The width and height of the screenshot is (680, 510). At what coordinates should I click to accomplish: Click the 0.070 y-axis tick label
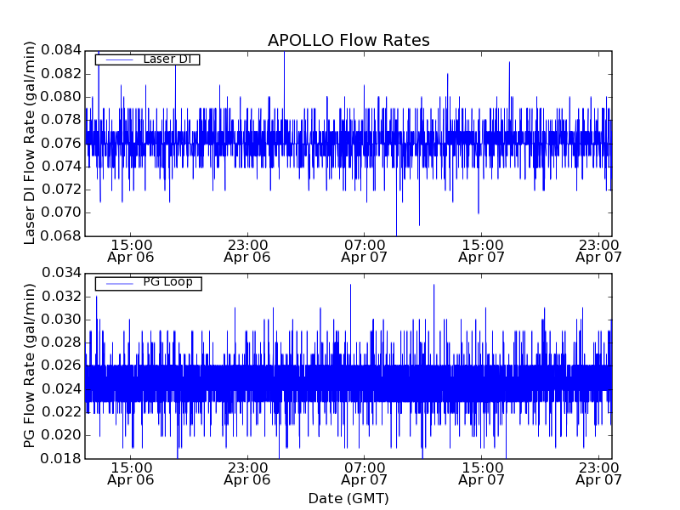click(61, 213)
